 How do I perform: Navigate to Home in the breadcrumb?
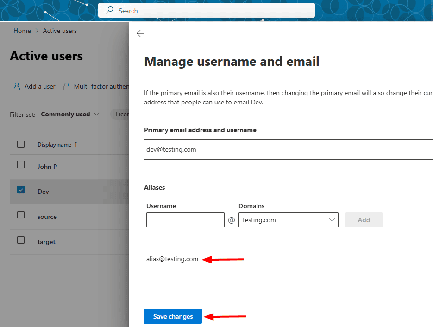click(22, 31)
